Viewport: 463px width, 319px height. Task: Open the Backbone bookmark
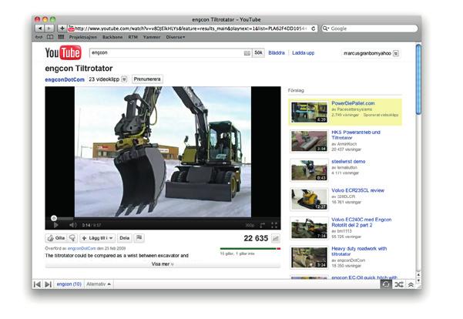(x=112, y=37)
